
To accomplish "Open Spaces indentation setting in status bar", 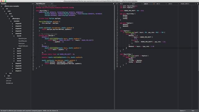I will [183, 111].
